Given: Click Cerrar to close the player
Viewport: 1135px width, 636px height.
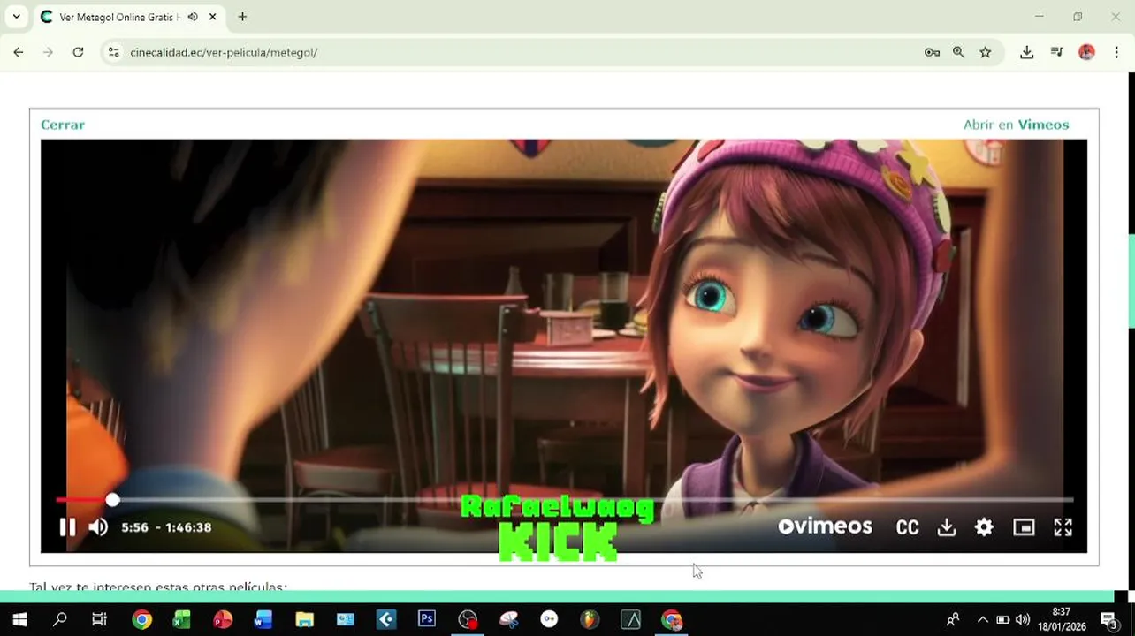Looking at the screenshot, I should coord(63,125).
